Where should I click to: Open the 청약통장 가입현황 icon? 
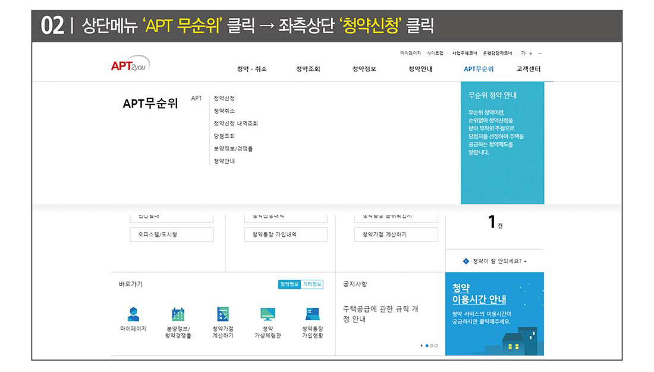click(312, 314)
